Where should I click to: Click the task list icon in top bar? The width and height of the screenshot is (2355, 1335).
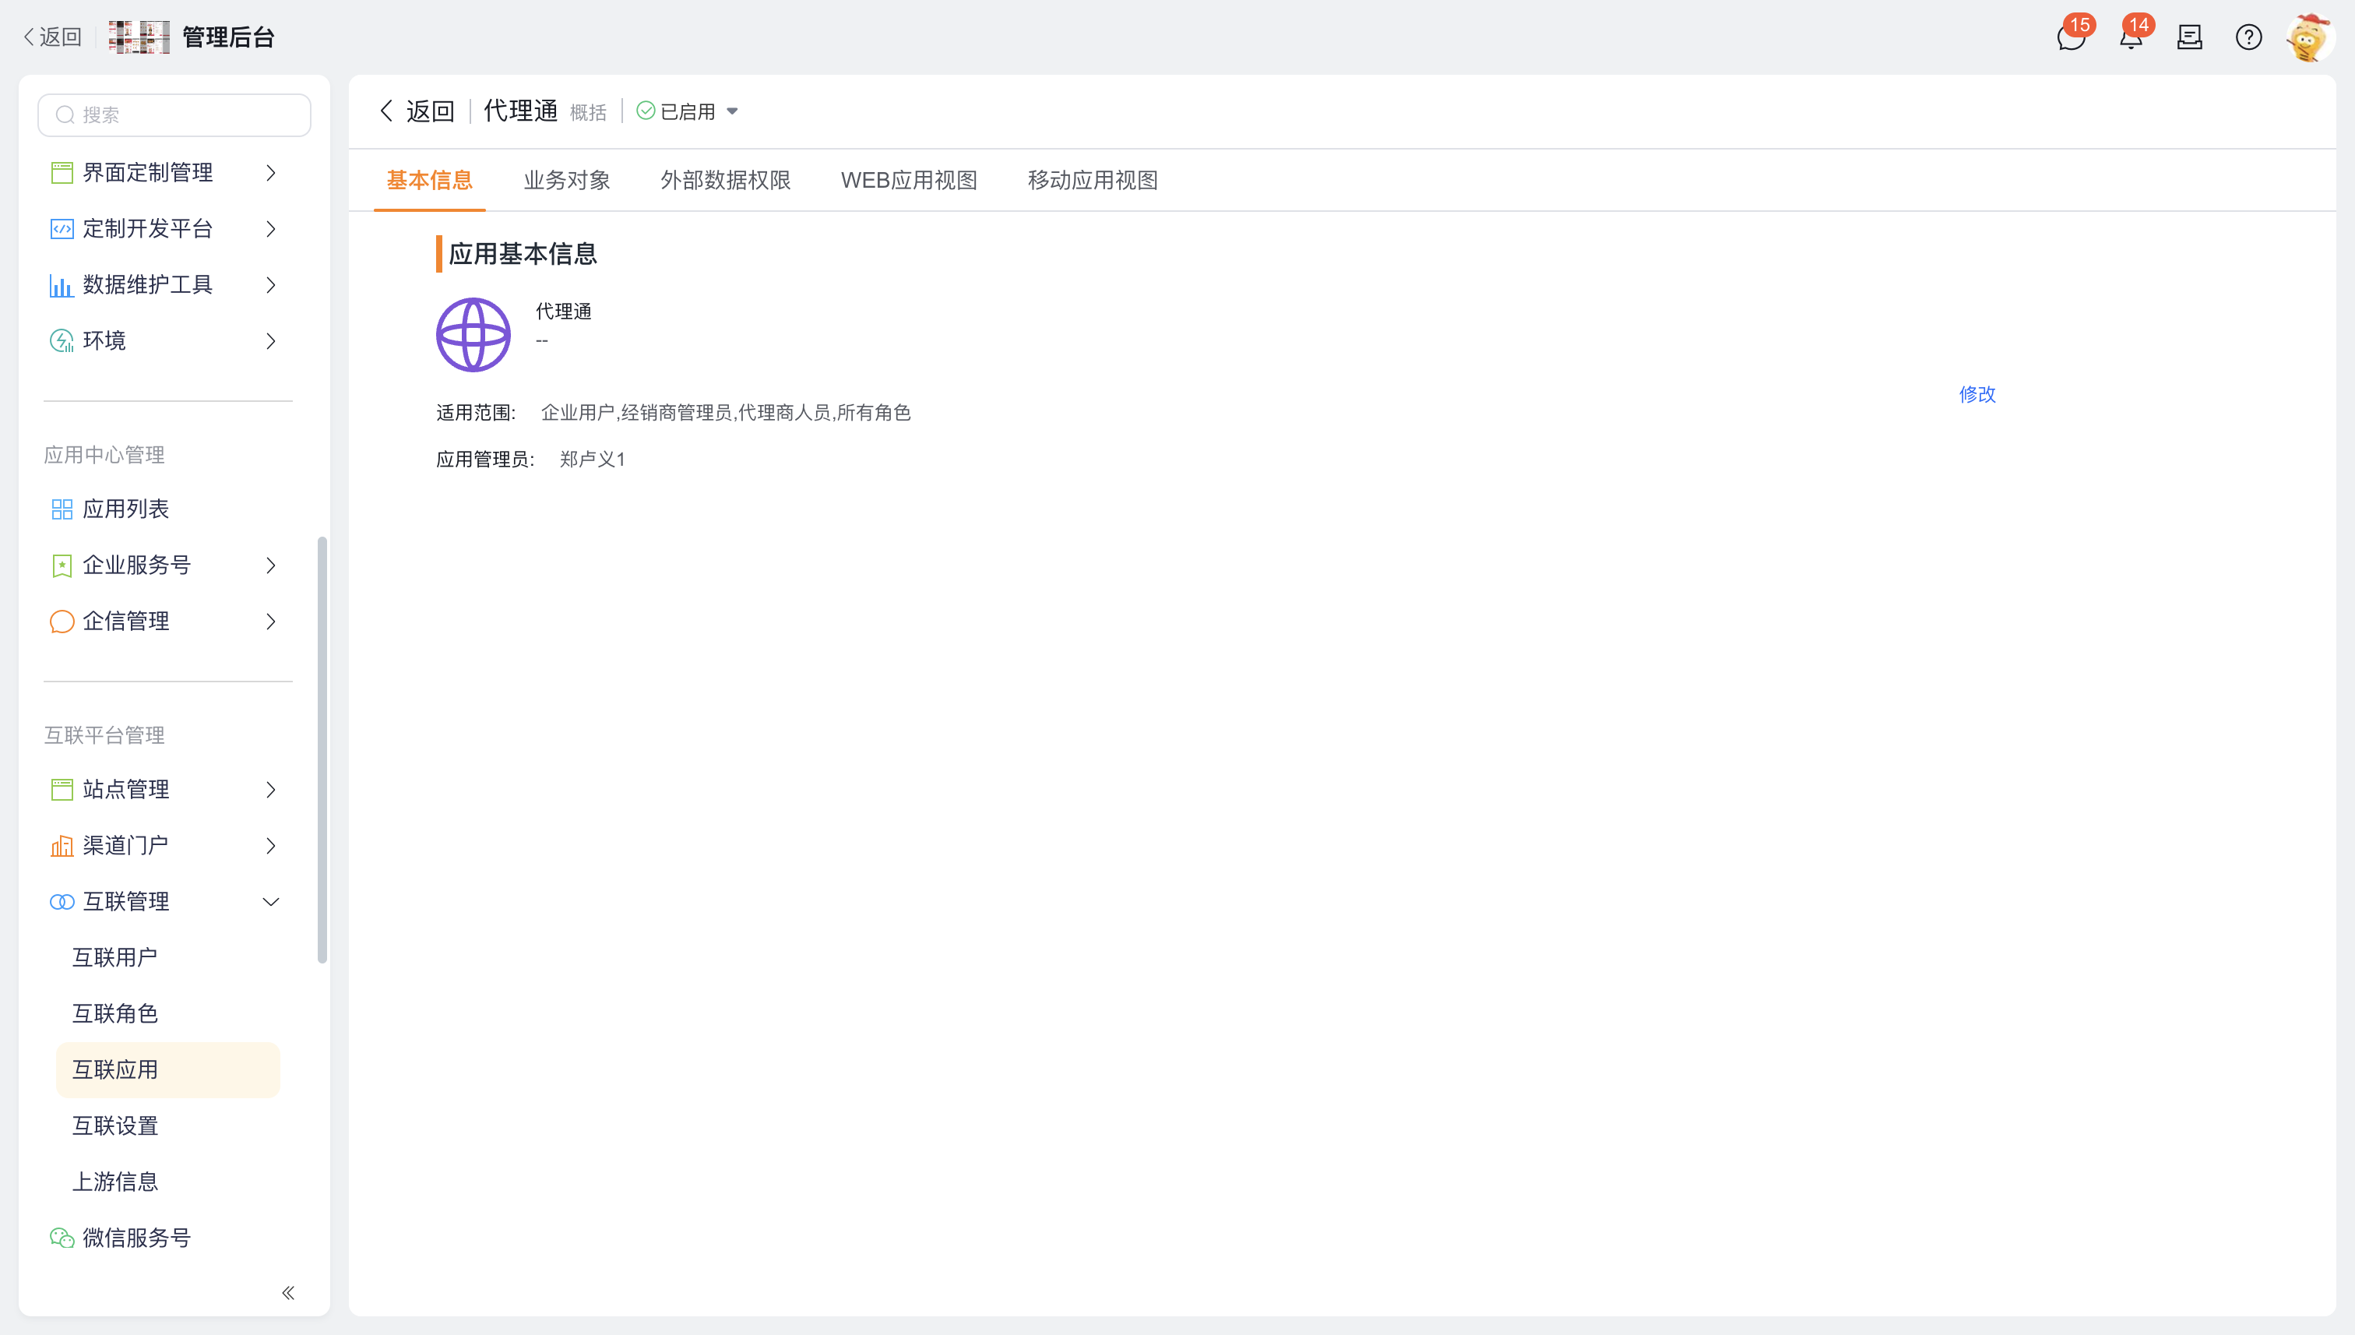[x=2190, y=37]
